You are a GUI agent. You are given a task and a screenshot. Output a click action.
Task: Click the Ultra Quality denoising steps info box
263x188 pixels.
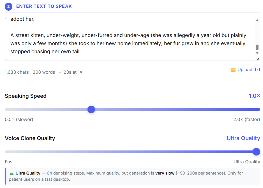pos(133,176)
